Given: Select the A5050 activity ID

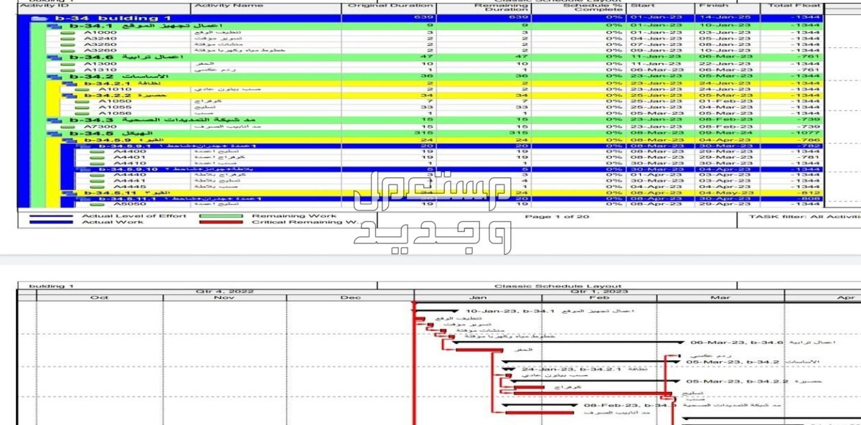Looking at the screenshot, I should click(x=129, y=205).
